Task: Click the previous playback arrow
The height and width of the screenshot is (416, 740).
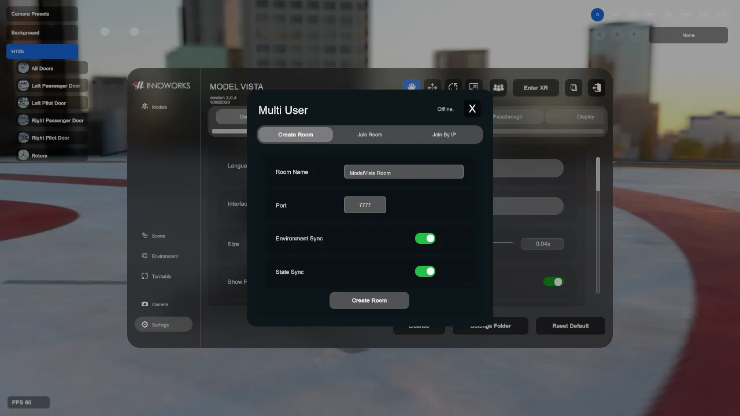Action: coord(600,35)
